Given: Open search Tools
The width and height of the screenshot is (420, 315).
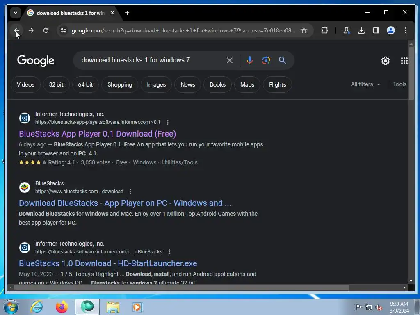Looking at the screenshot, I should pos(399,84).
